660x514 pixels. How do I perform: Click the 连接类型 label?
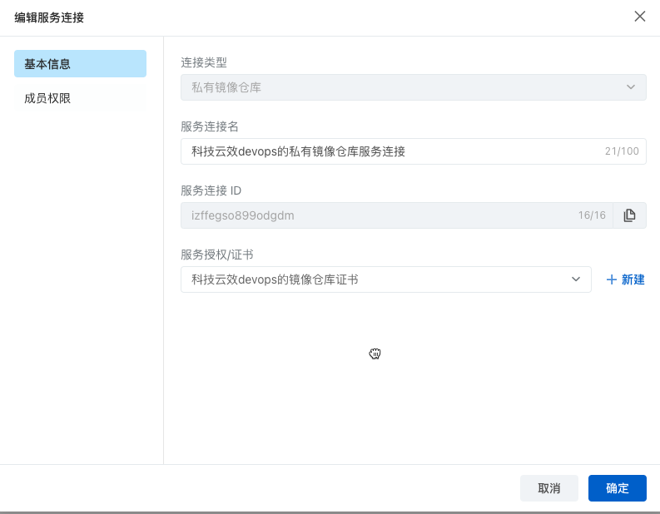tap(204, 62)
